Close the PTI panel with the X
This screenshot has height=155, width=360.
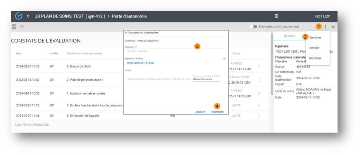coord(333,27)
